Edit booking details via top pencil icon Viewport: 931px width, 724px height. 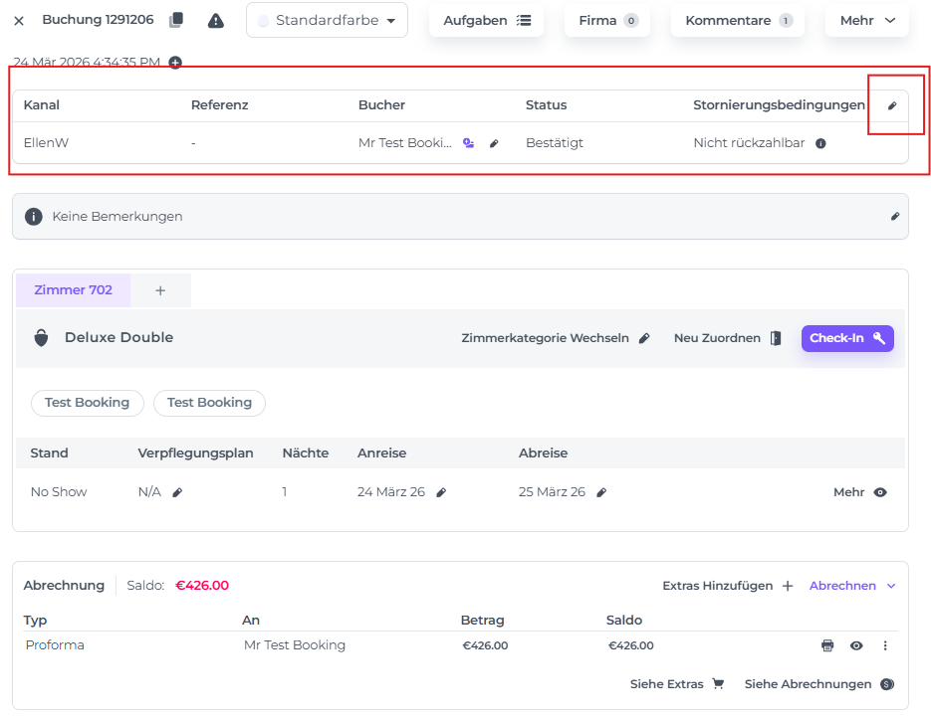(x=892, y=105)
